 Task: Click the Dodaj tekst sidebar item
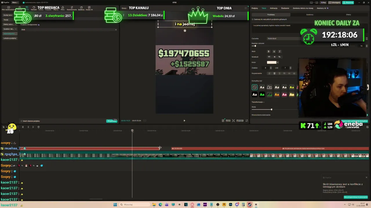(8, 15)
